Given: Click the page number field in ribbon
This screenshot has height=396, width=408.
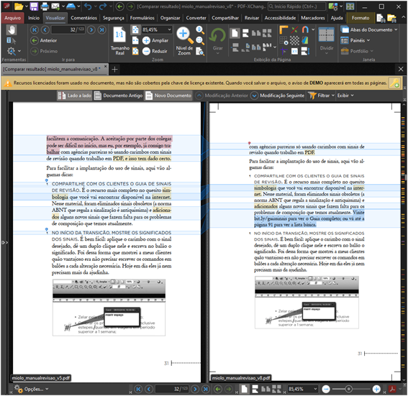Looking at the screenshot, I should [x=68, y=29].
